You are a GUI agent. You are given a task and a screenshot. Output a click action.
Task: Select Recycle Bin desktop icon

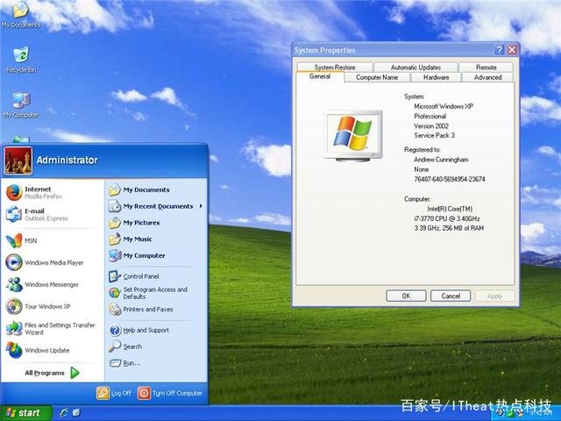click(x=21, y=60)
